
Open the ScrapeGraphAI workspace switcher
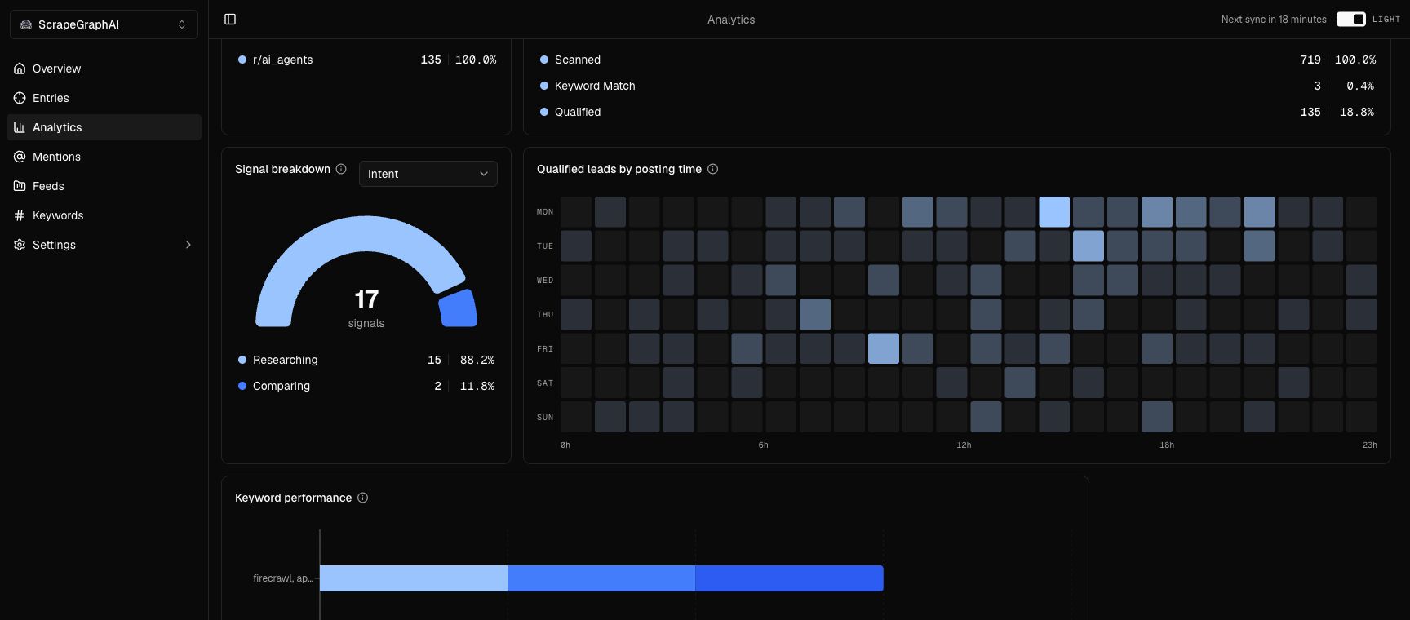click(x=104, y=24)
